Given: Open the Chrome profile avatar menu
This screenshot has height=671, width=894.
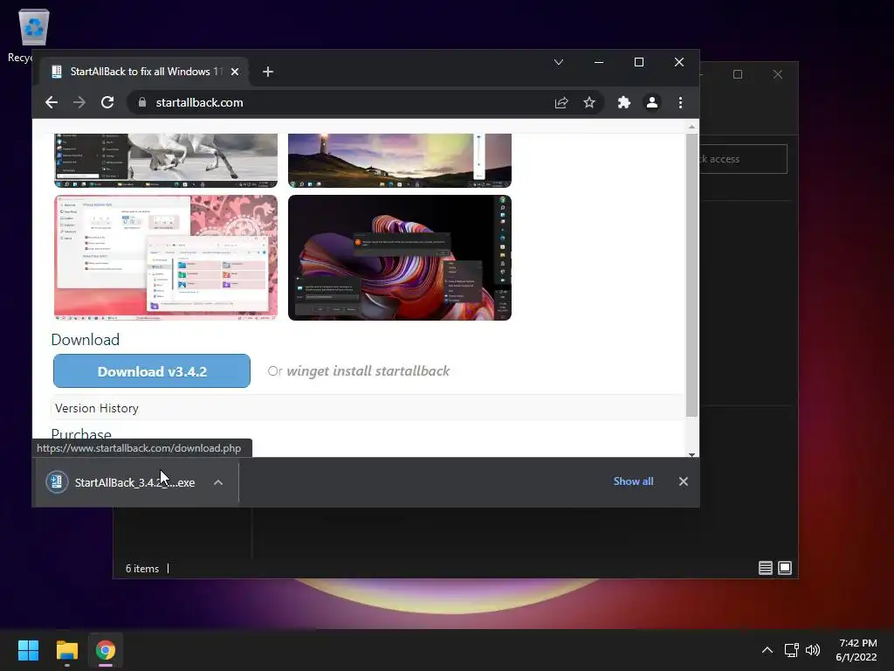Looking at the screenshot, I should pyautogui.click(x=651, y=103).
